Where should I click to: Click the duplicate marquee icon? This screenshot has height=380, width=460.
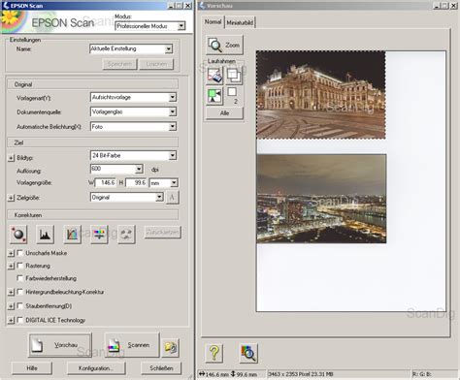tap(234, 76)
